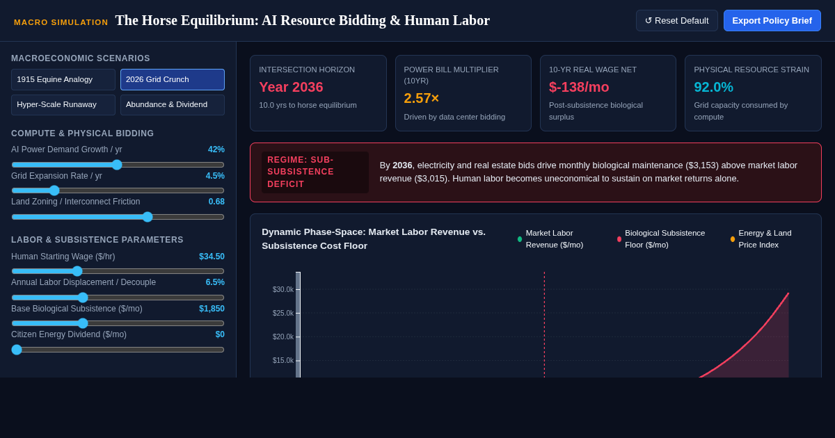Click the Horse Equilibrium page title
The height and width of the screenshot is (438, 835).
tap(303, 20)
